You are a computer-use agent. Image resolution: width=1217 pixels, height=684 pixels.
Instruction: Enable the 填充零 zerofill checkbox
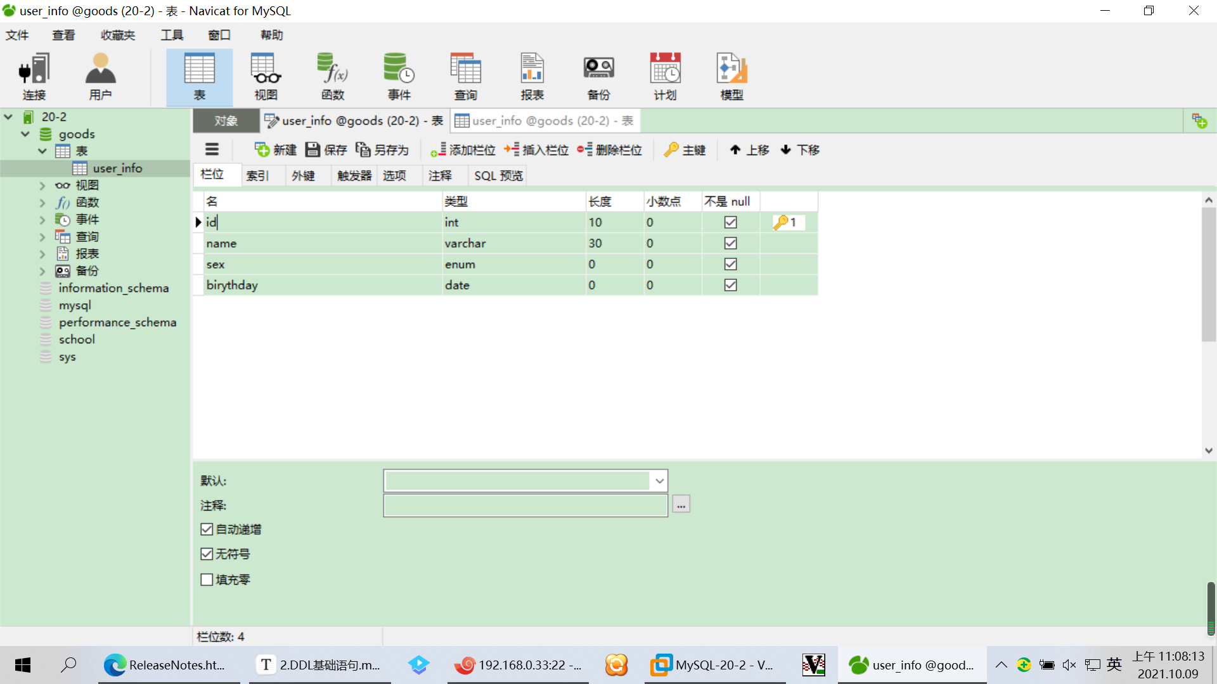coord(207,579)
